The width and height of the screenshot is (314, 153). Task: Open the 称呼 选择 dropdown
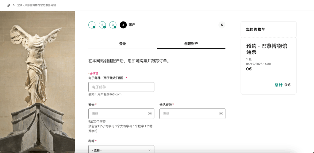click(121, 150)
